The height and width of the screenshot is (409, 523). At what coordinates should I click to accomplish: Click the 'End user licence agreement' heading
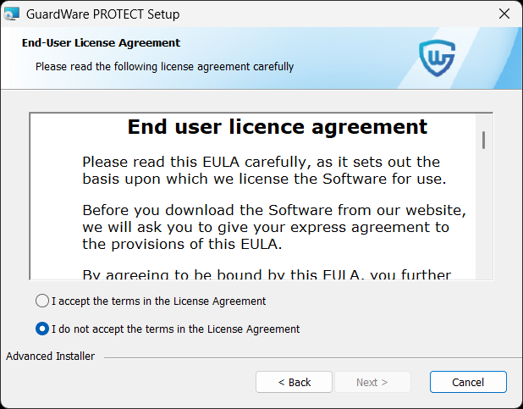(x=277, y=127)
